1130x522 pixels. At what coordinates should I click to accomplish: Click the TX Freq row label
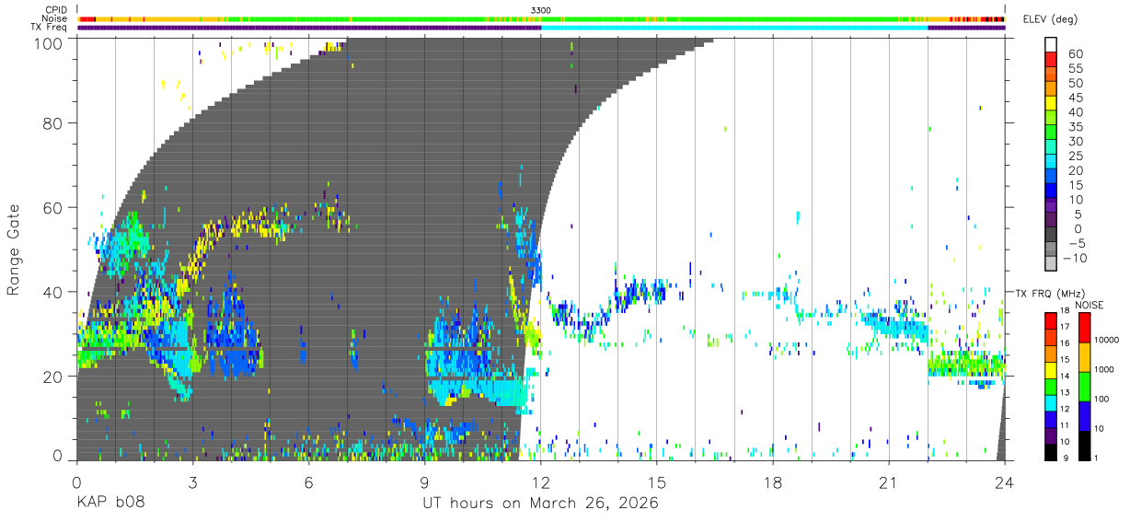click(x=50, y=28)
